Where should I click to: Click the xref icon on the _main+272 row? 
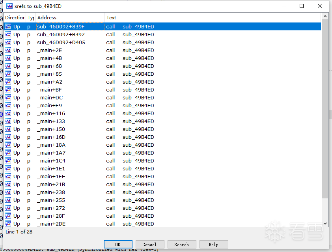(x=8, y=208)
